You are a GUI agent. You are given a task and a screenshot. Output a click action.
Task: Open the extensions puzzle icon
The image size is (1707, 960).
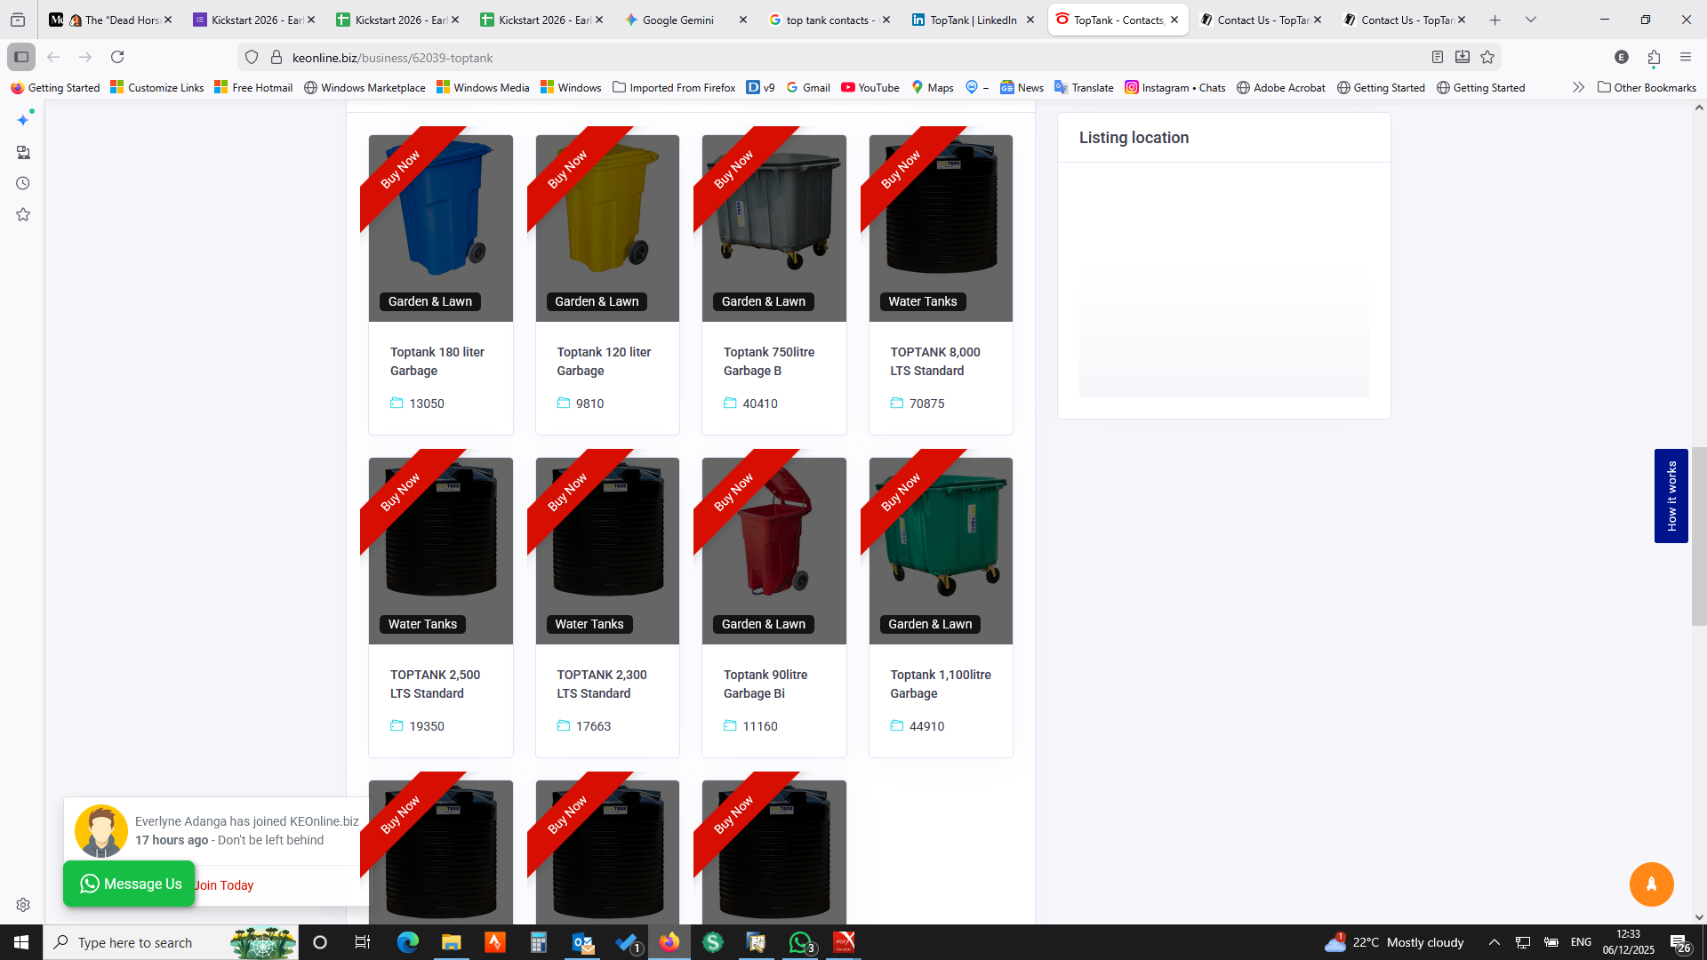pyautogui.click(x=1654, y=57)
